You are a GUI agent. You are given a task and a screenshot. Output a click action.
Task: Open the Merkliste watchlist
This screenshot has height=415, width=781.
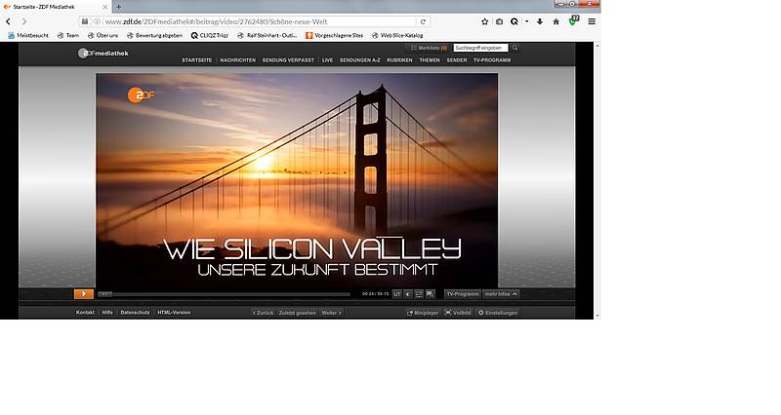[x=429, y=48]
